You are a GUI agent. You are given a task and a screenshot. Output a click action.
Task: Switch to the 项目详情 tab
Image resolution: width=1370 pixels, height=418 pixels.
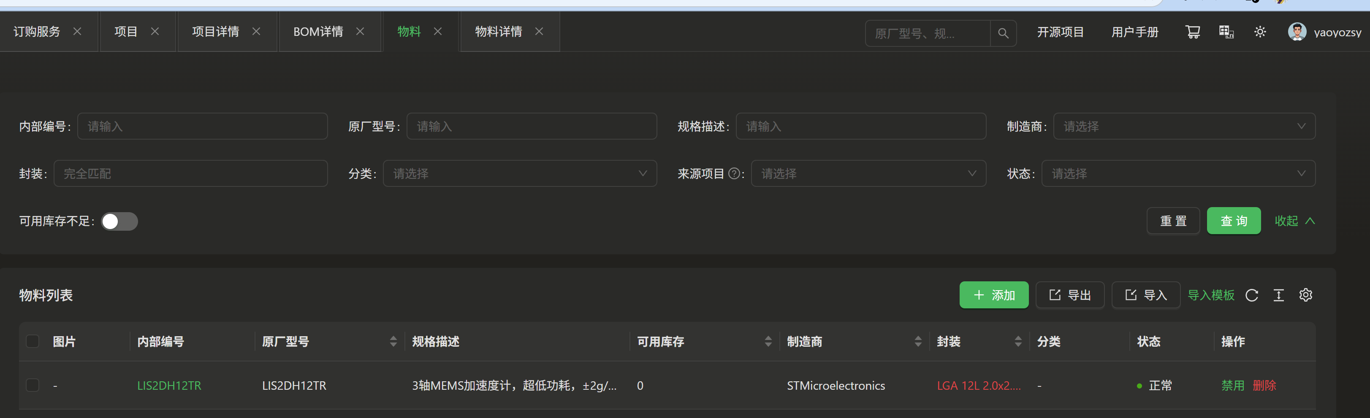[x=215, y=32]
